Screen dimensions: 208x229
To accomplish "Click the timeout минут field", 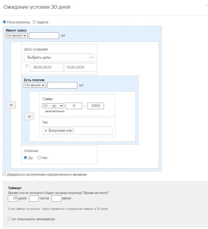I will click(56, 199).
